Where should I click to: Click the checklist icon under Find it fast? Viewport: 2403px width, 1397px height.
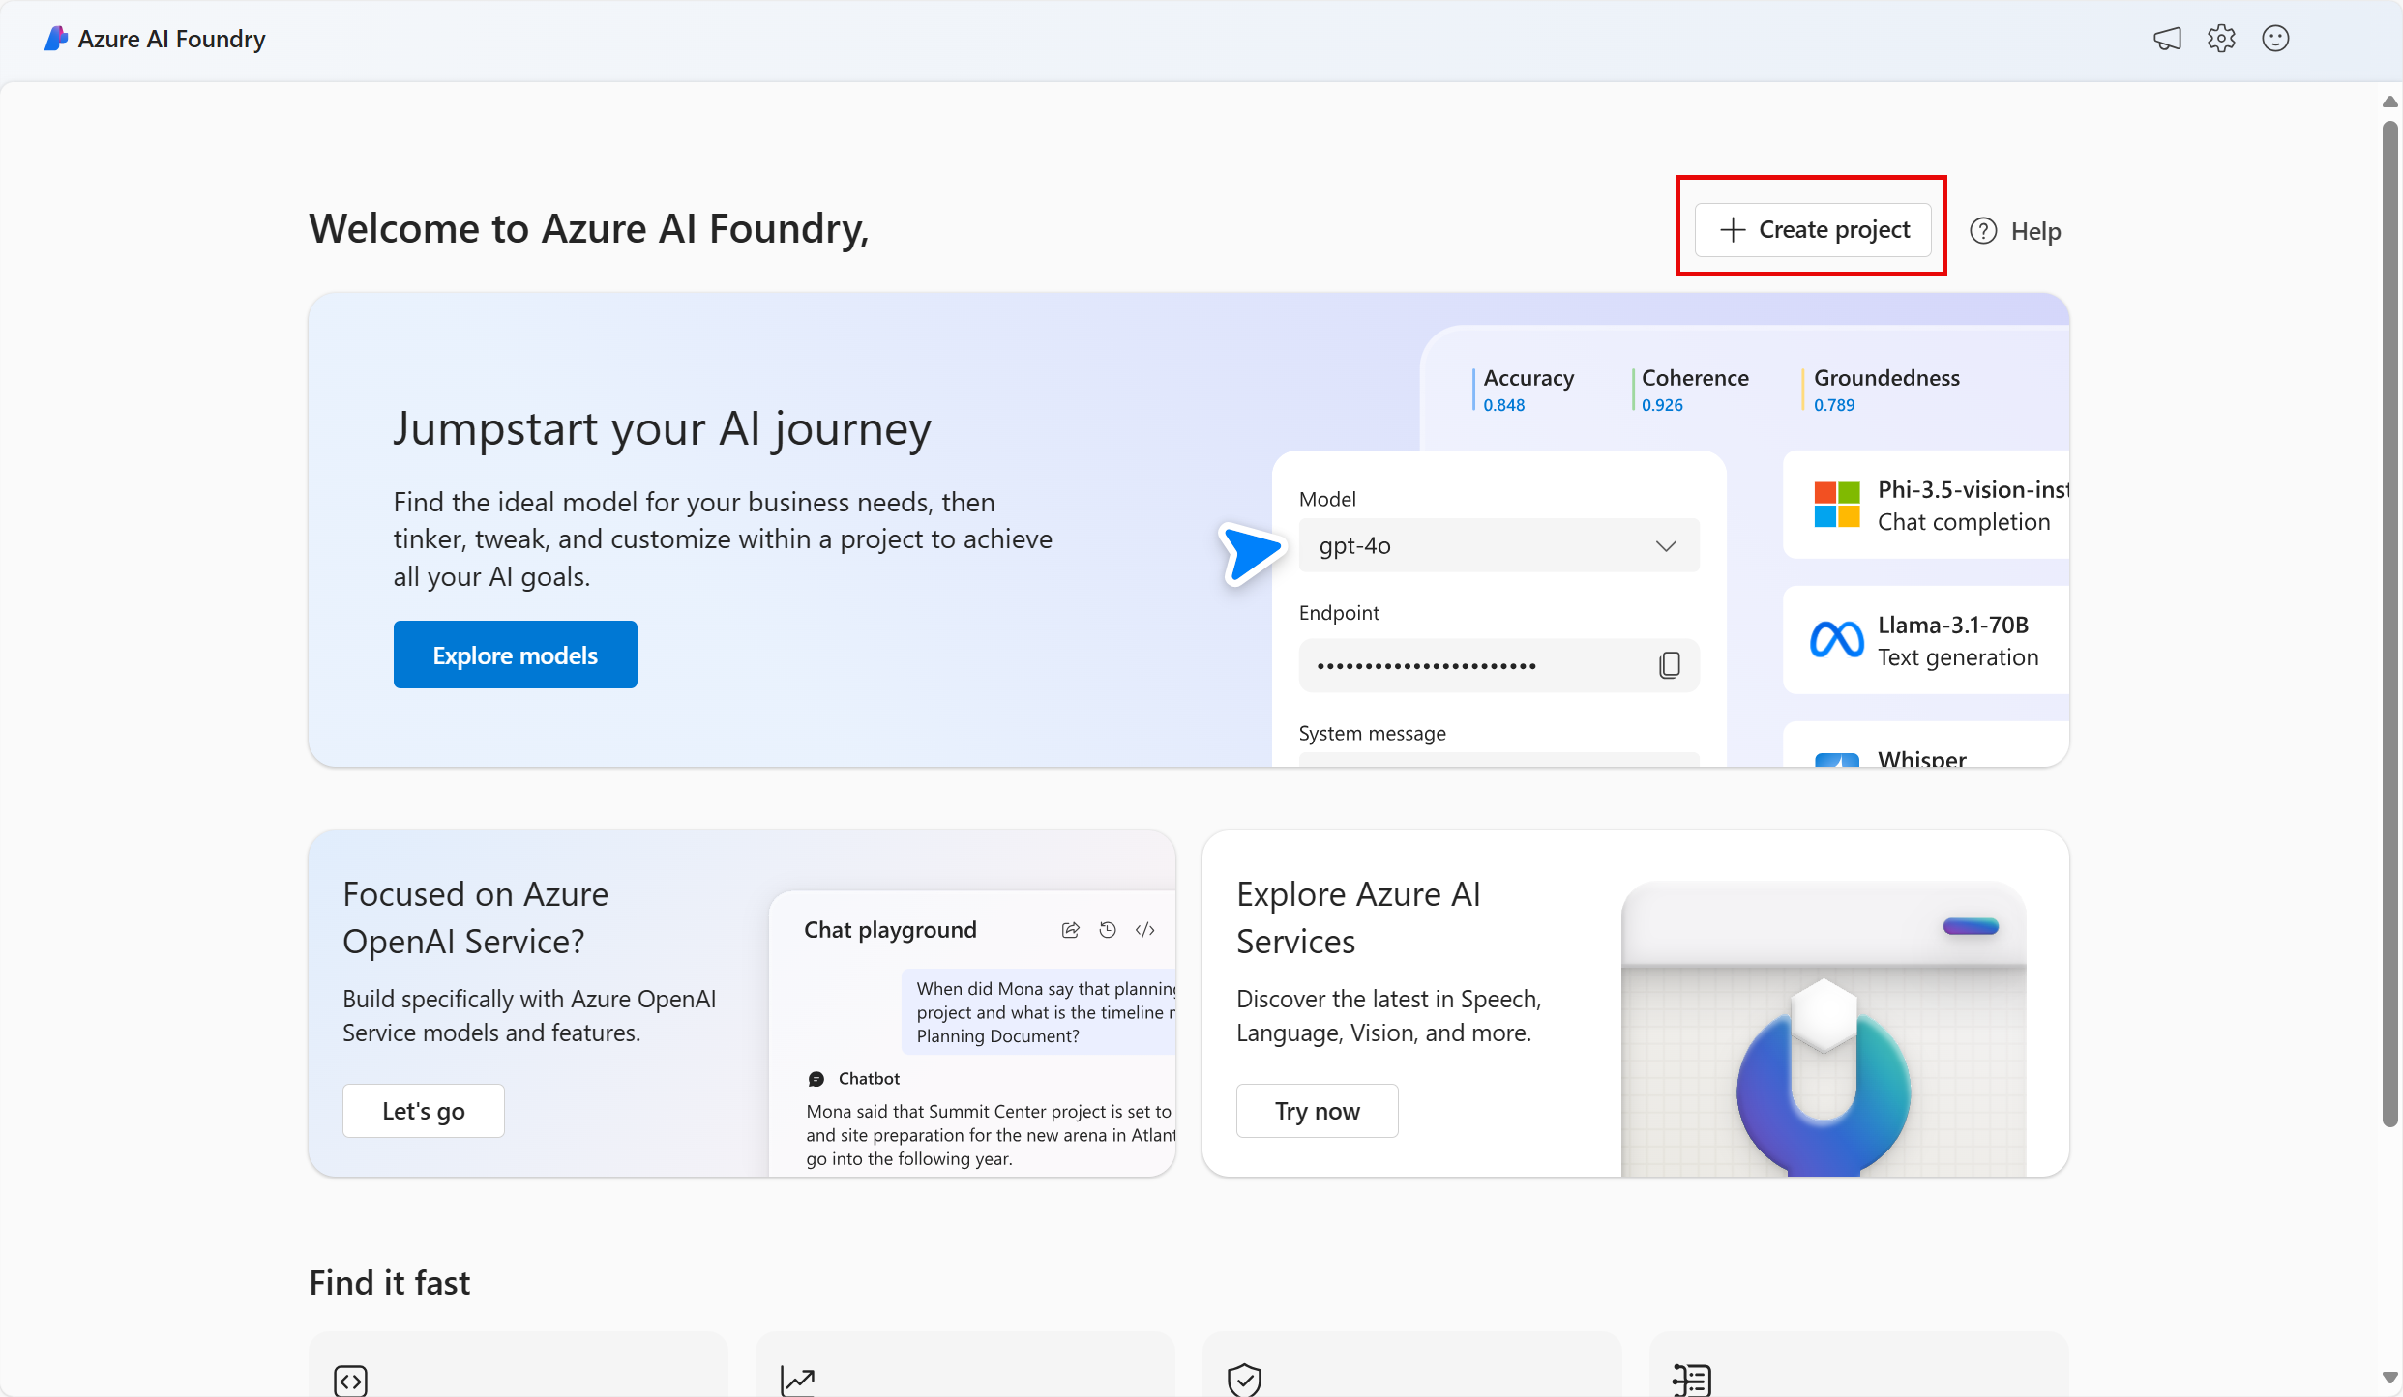point(1692,1381)
